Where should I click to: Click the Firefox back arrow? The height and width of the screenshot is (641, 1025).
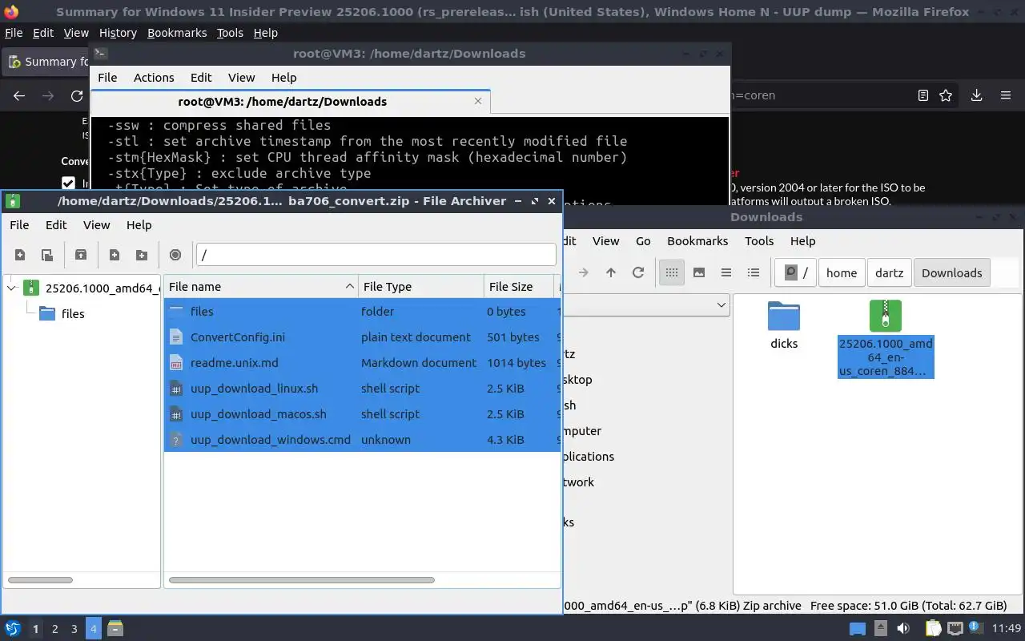click(19, 95)
